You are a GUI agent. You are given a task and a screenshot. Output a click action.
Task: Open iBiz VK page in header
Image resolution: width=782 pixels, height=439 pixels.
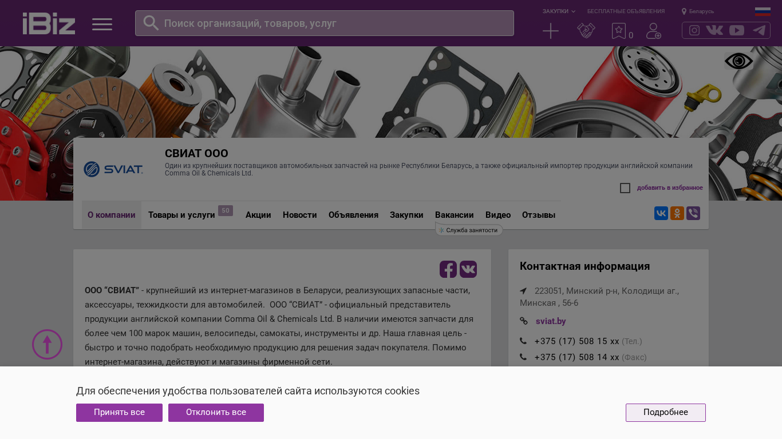click(714, 30)
